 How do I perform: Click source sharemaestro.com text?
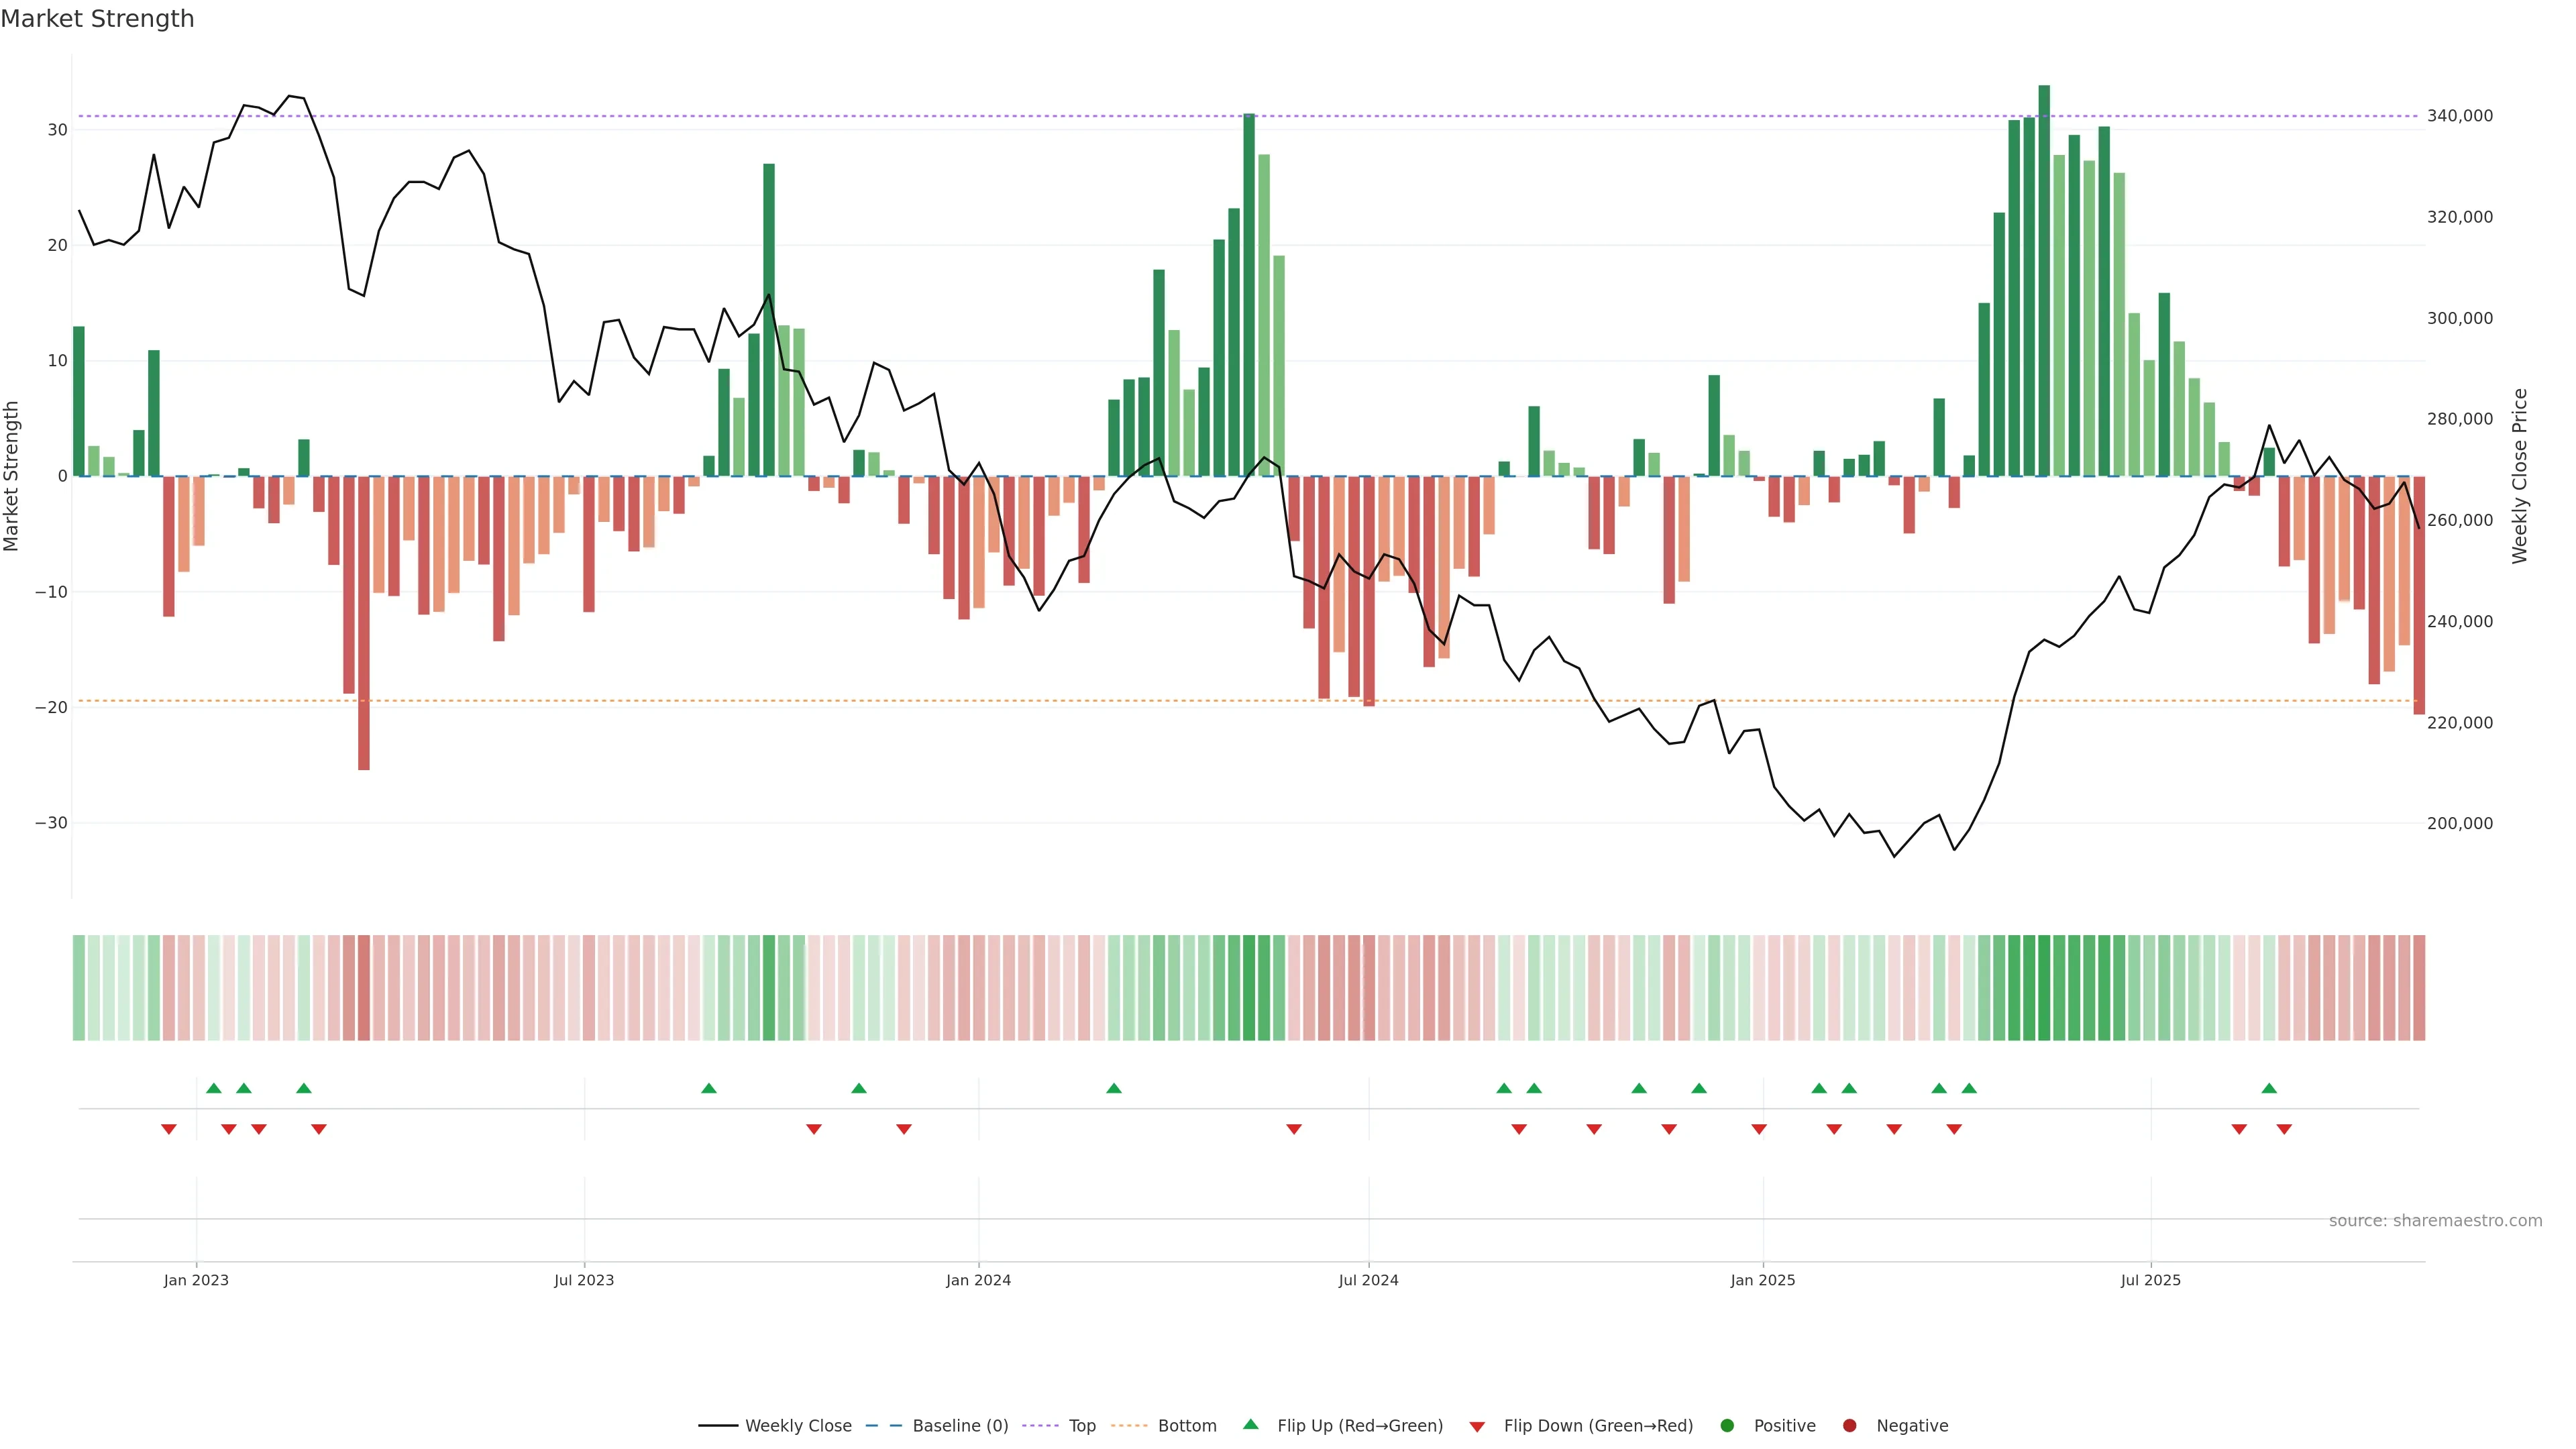click(2435, 1220)
